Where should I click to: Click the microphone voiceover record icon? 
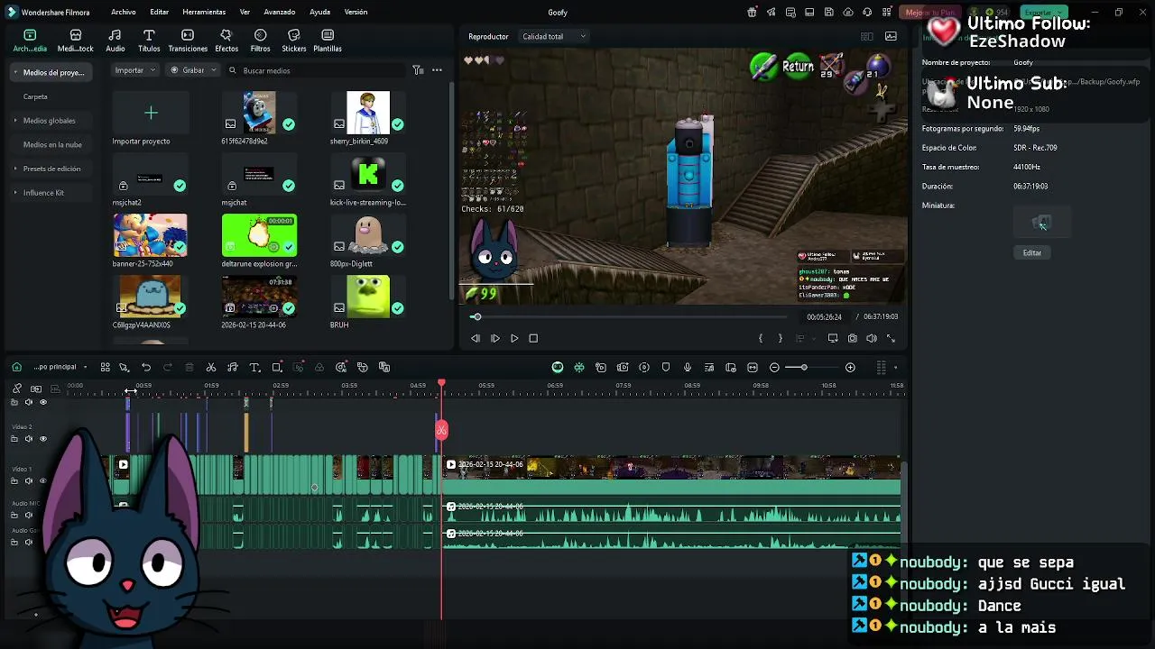tap(688, 367)
